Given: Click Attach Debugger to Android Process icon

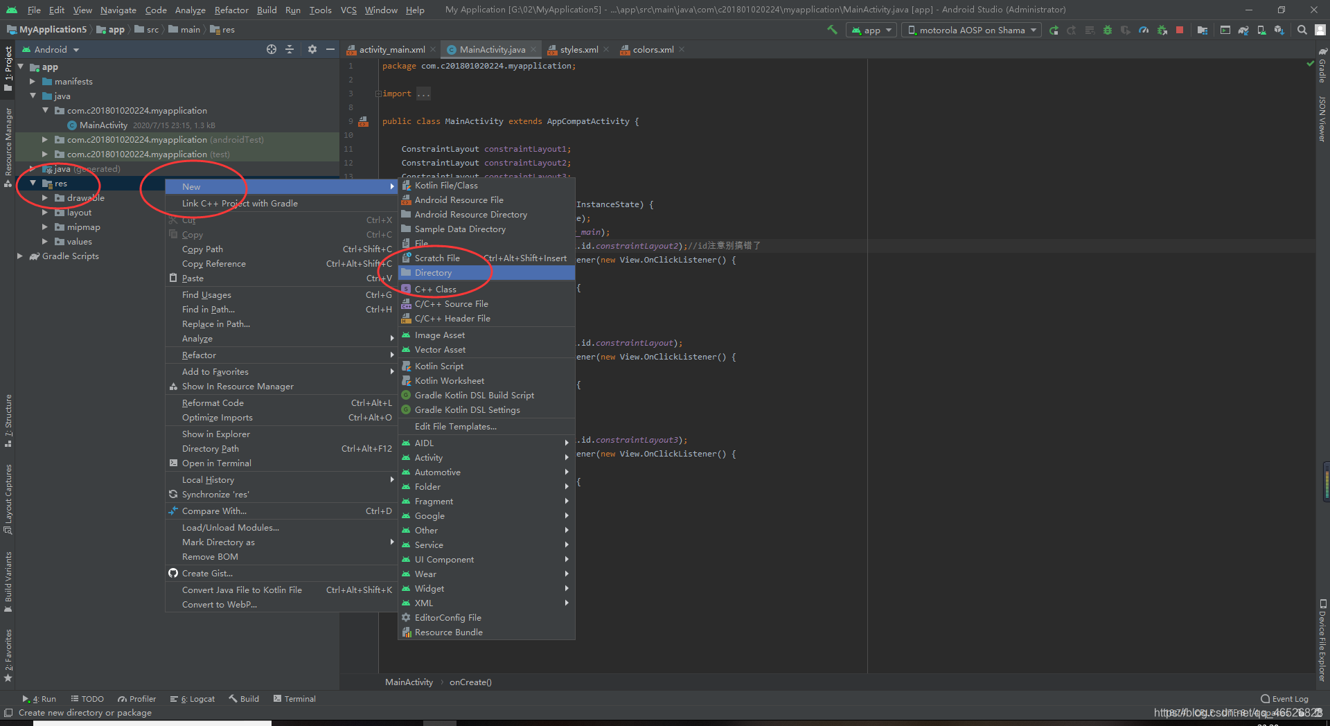Looking at the screenshot, I should [x=1162, y=30].
